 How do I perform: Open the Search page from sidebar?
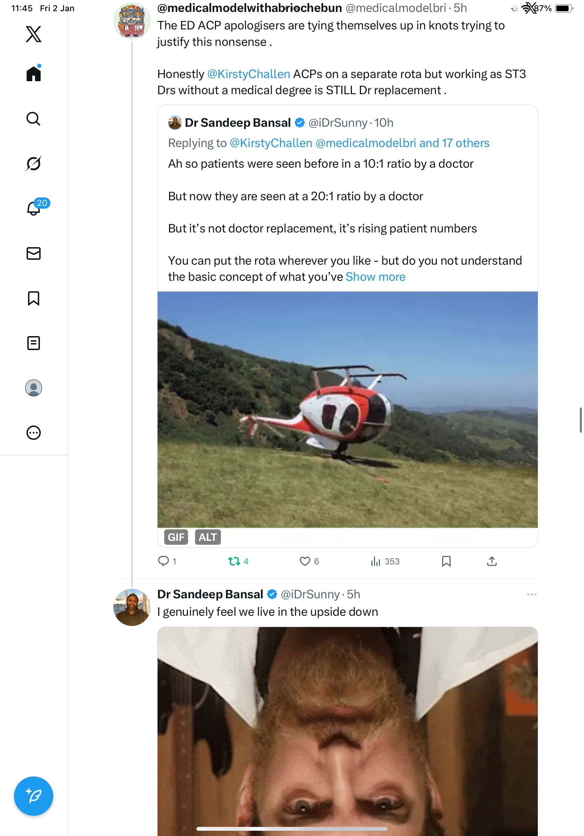[x=34, y=119]
